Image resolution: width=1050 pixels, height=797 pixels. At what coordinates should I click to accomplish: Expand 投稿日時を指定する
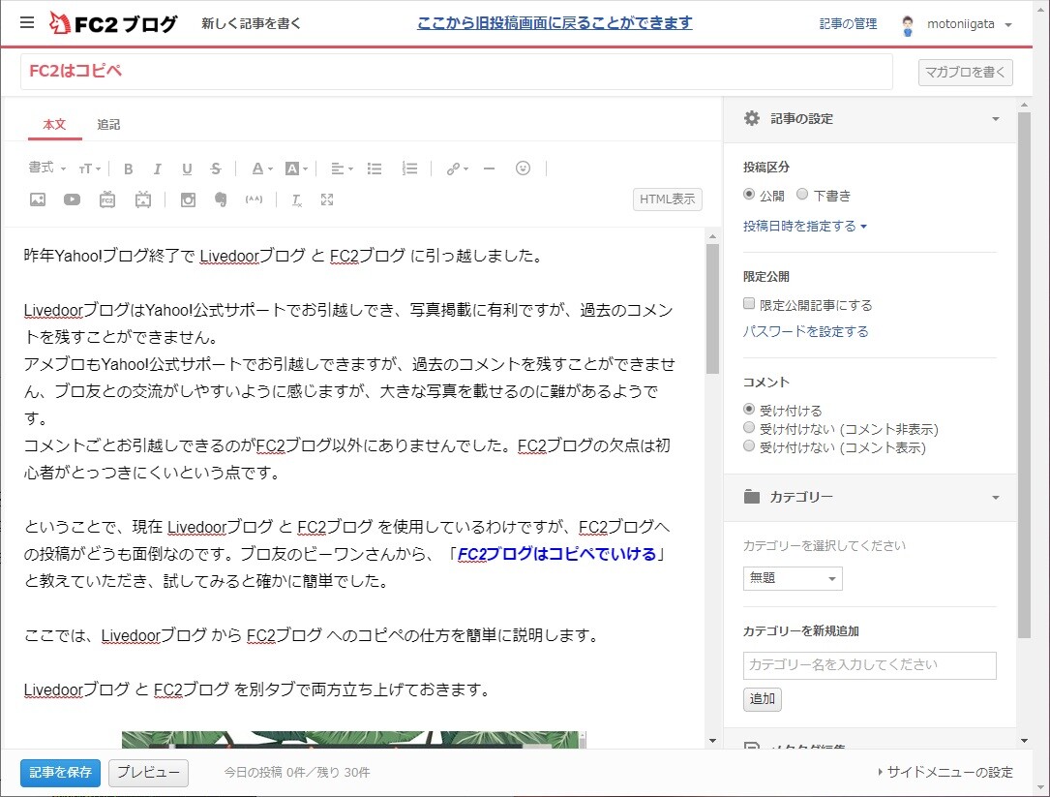pos(805,226)
